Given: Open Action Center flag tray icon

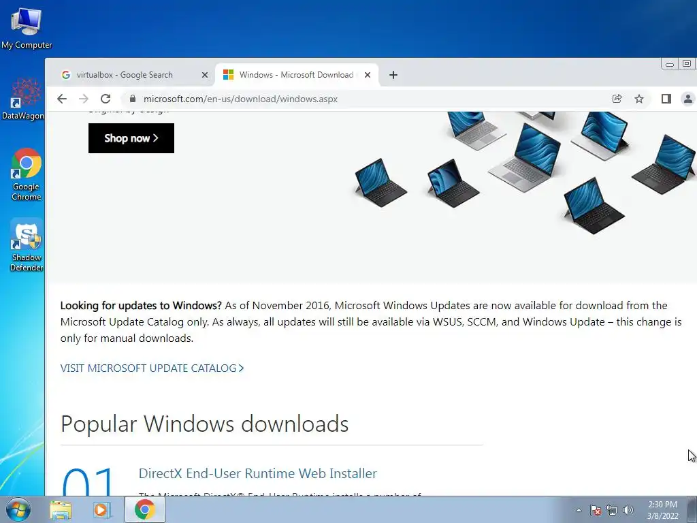Looking at the screenshot, I should point(596,510).
